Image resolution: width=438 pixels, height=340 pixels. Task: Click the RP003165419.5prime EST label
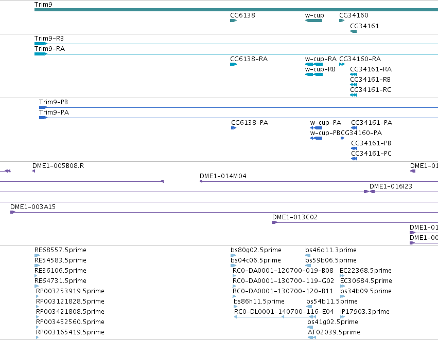[70, 333]
